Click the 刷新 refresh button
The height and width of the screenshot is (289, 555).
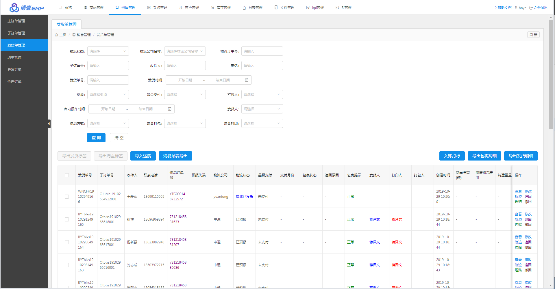(533, 35)
